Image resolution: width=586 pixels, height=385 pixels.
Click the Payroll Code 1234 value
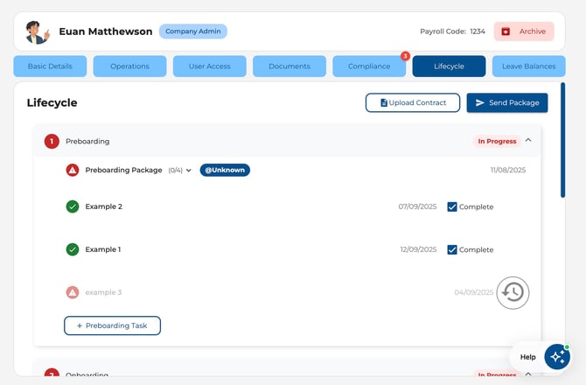coord(478,31)
